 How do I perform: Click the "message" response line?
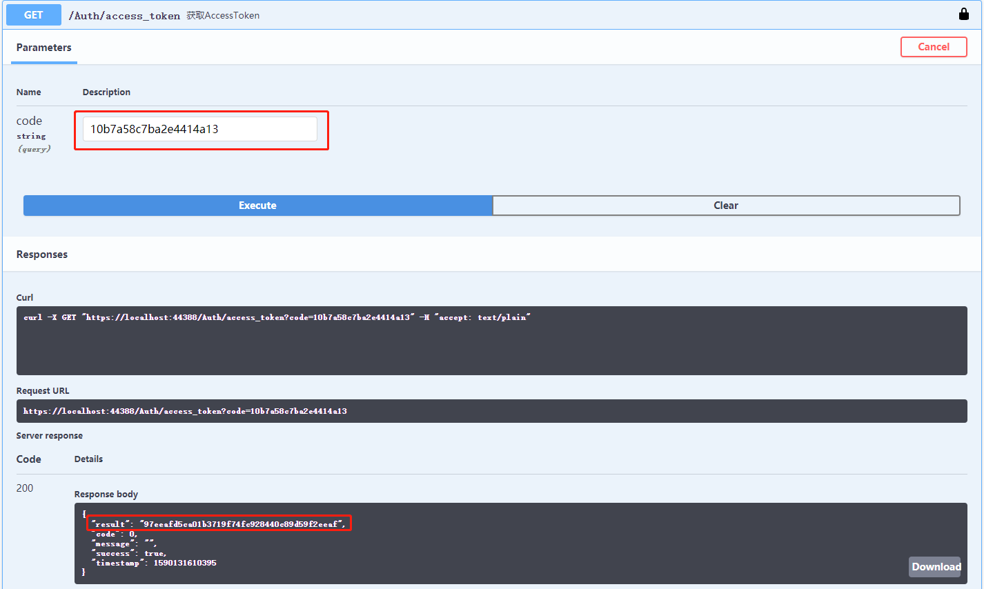coord(124,543)
